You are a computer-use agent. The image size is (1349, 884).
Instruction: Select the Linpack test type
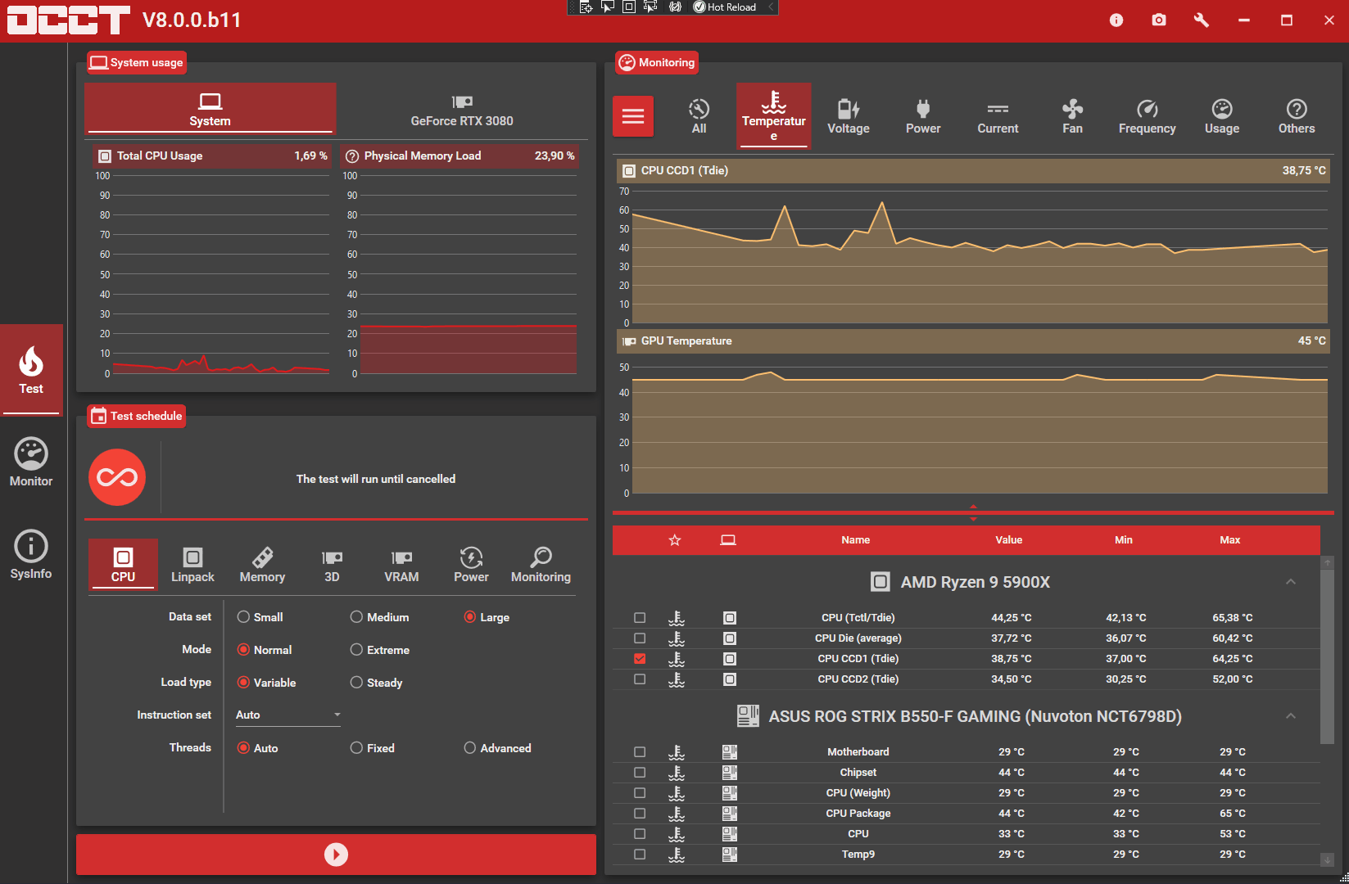pos(192,565)
